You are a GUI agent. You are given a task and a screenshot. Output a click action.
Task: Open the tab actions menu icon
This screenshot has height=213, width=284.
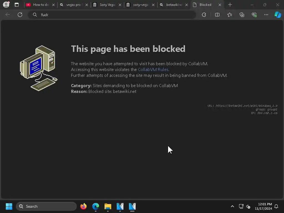tap(17, 5)
